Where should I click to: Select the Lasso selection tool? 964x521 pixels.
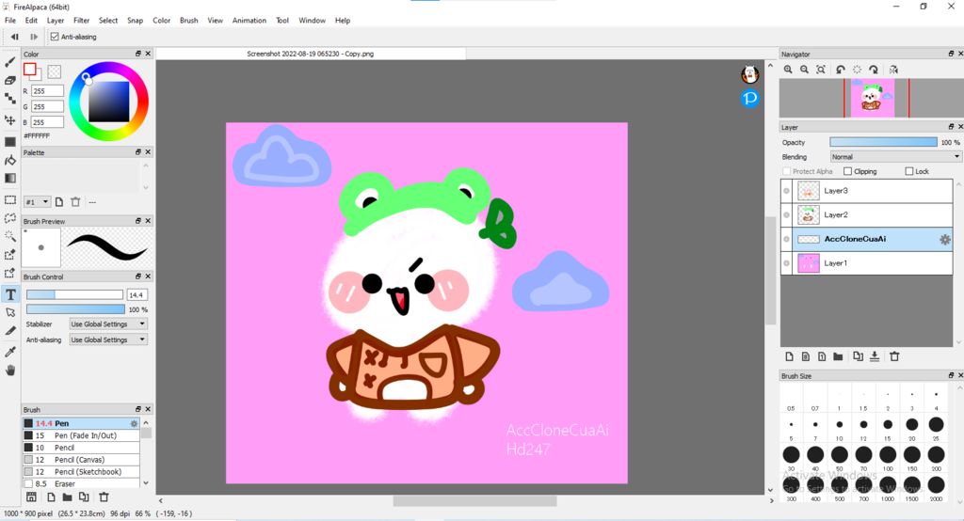point(9,218)
